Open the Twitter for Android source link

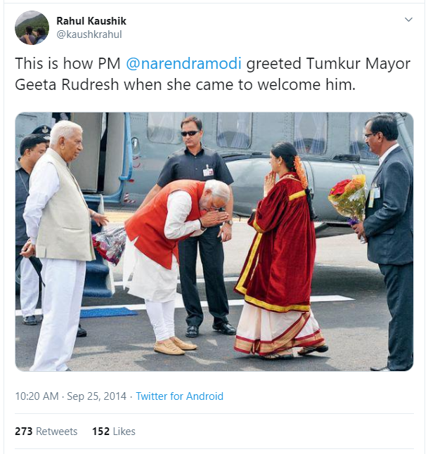coord(179,396)
